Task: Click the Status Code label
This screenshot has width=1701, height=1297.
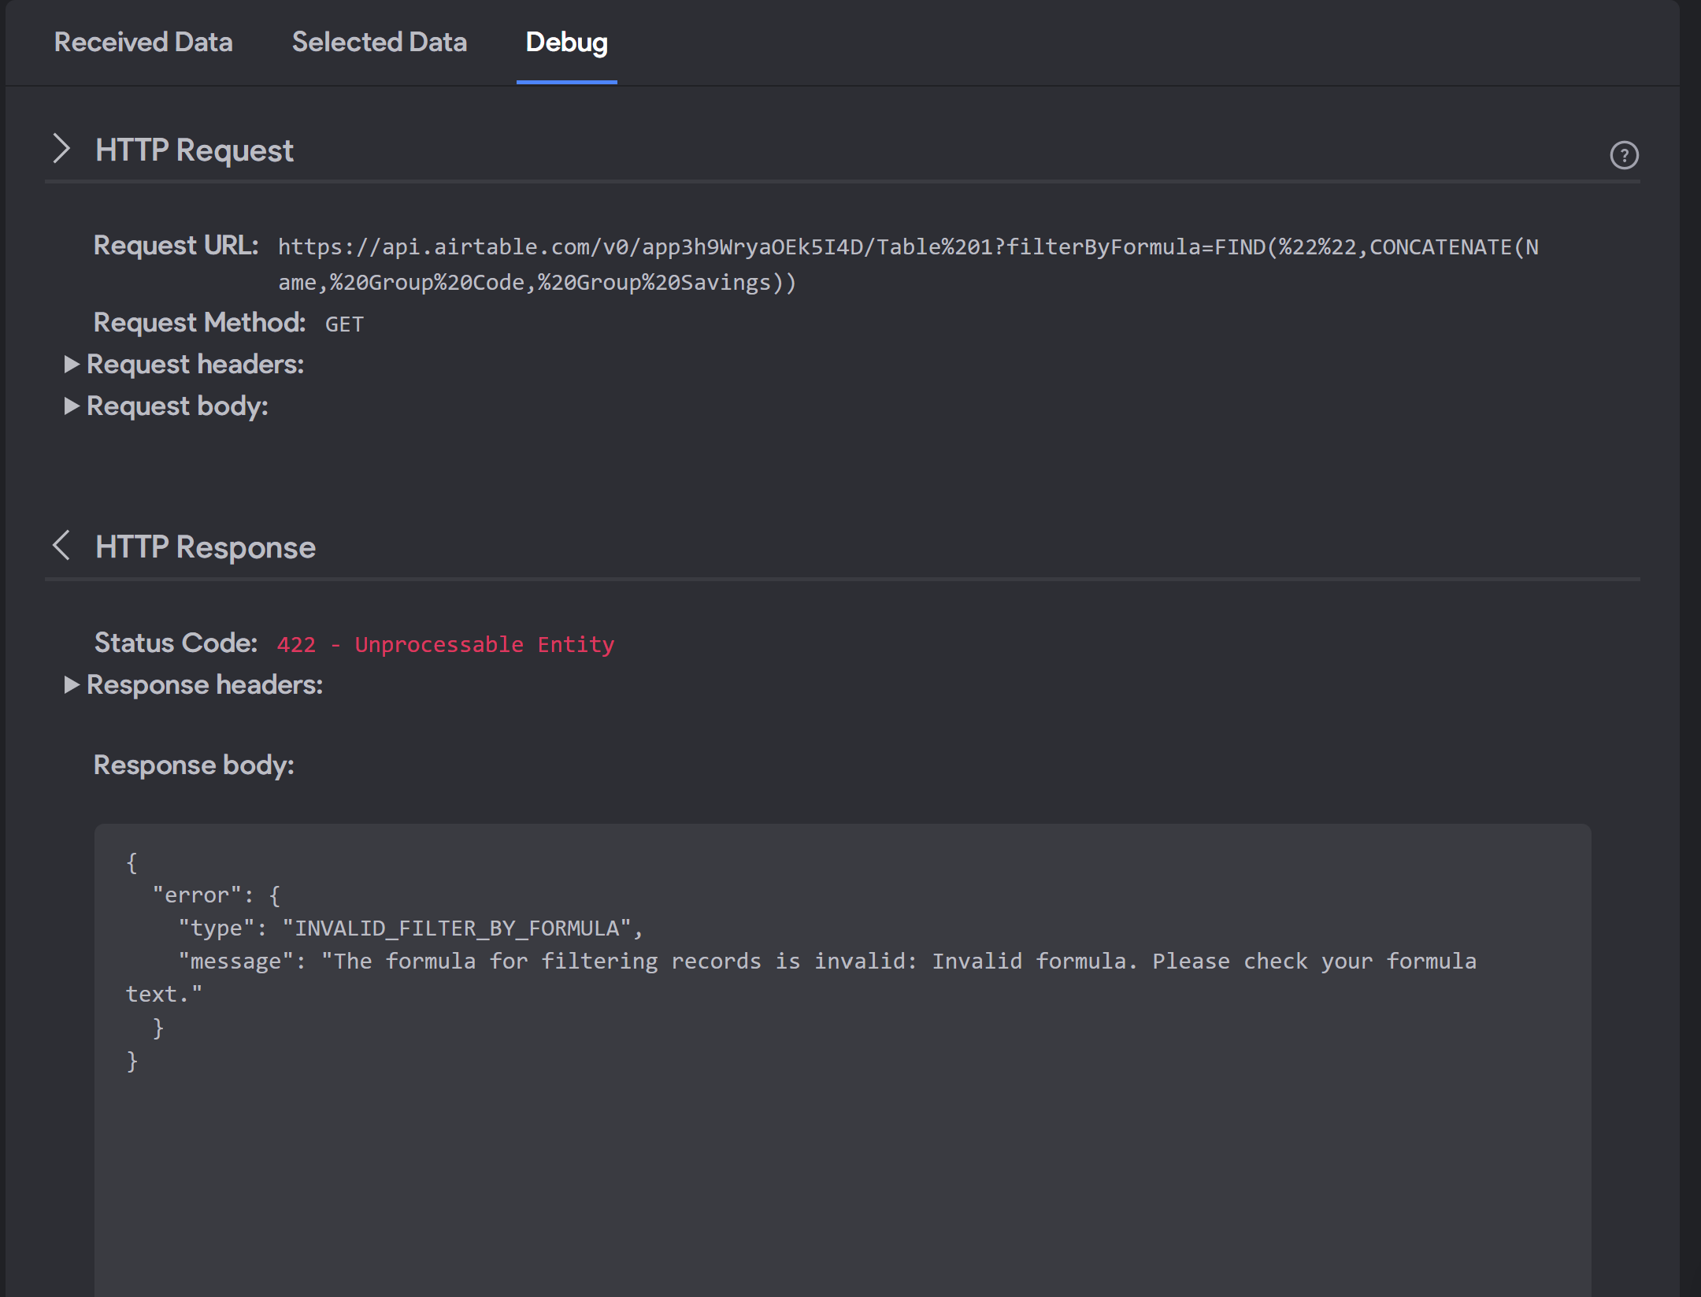Action: (x=176, y=643)
